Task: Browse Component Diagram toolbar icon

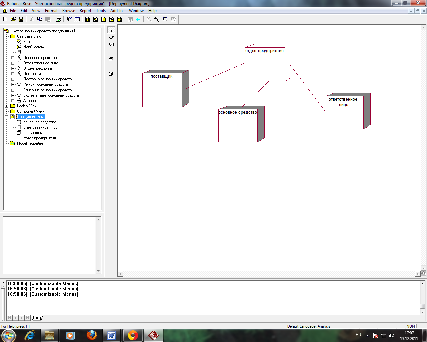Action: tap(104, 19)
